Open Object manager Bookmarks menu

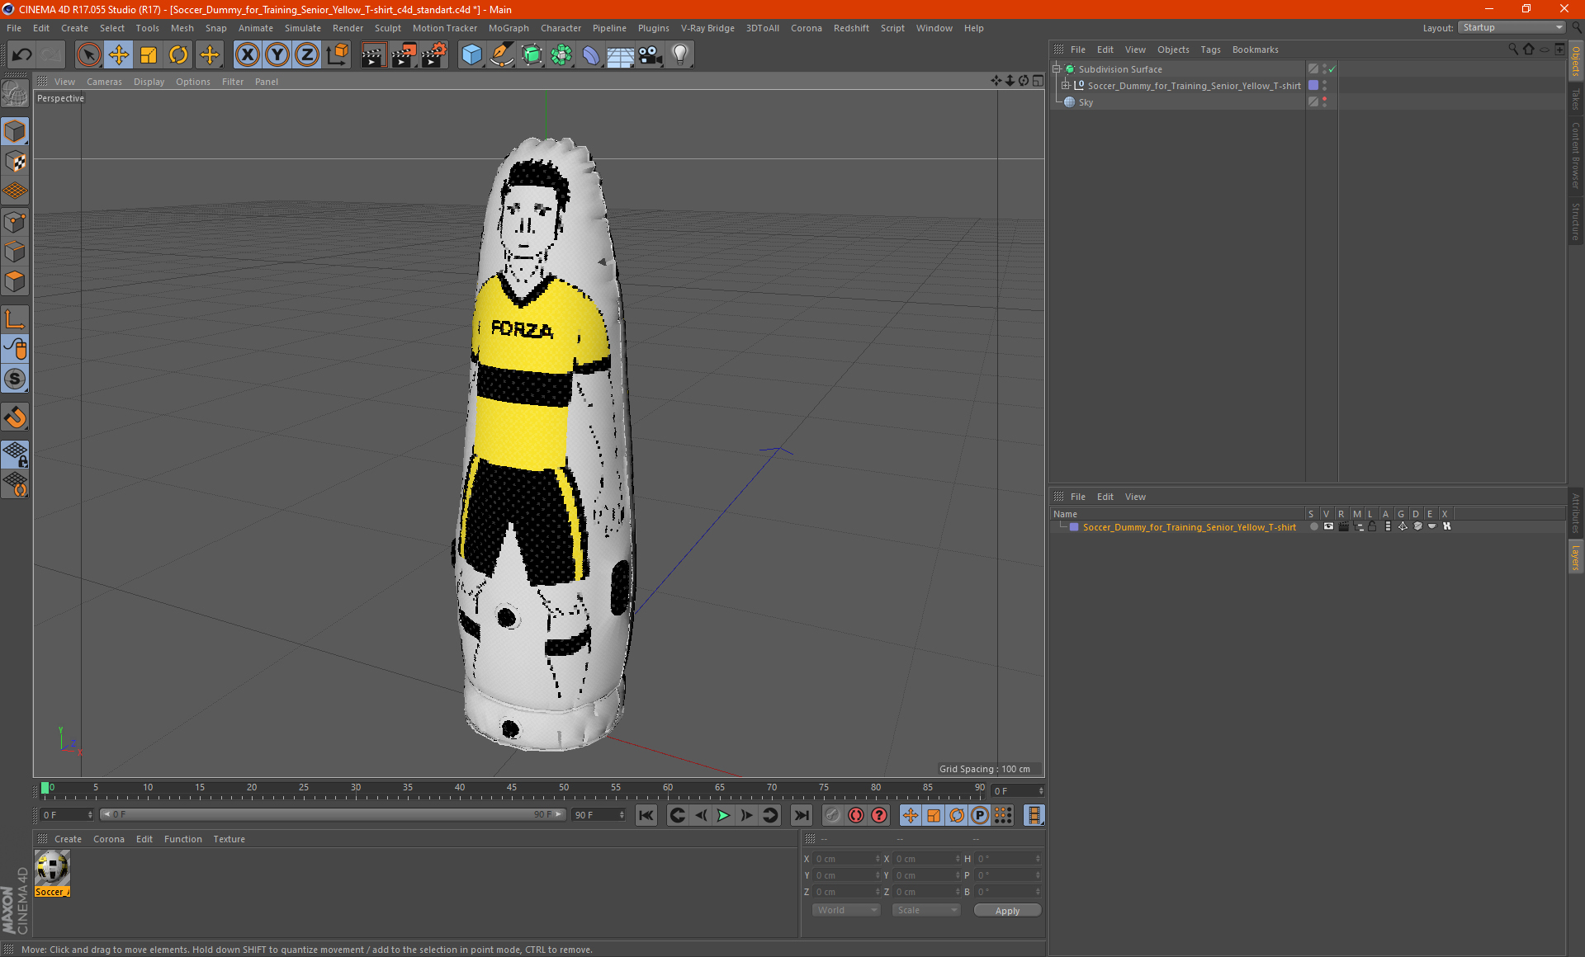[x=1255, y=49]
